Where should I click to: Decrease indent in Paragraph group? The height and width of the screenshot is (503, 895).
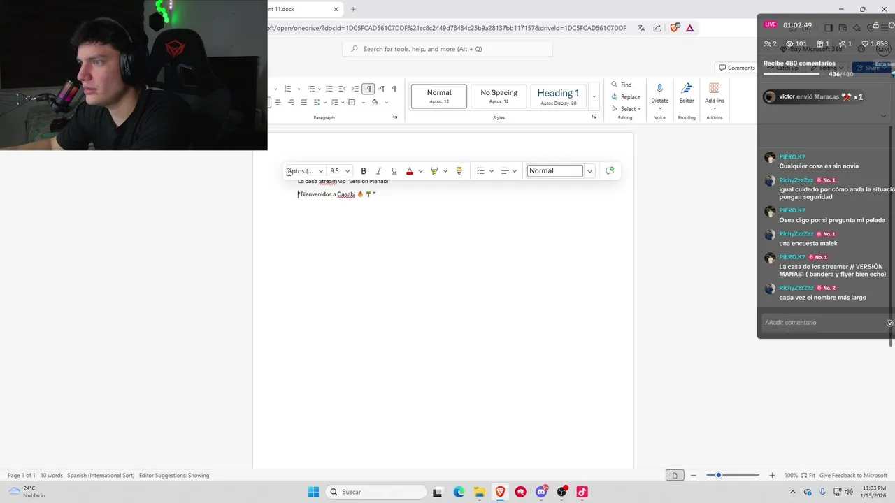(x=342, y=89)
